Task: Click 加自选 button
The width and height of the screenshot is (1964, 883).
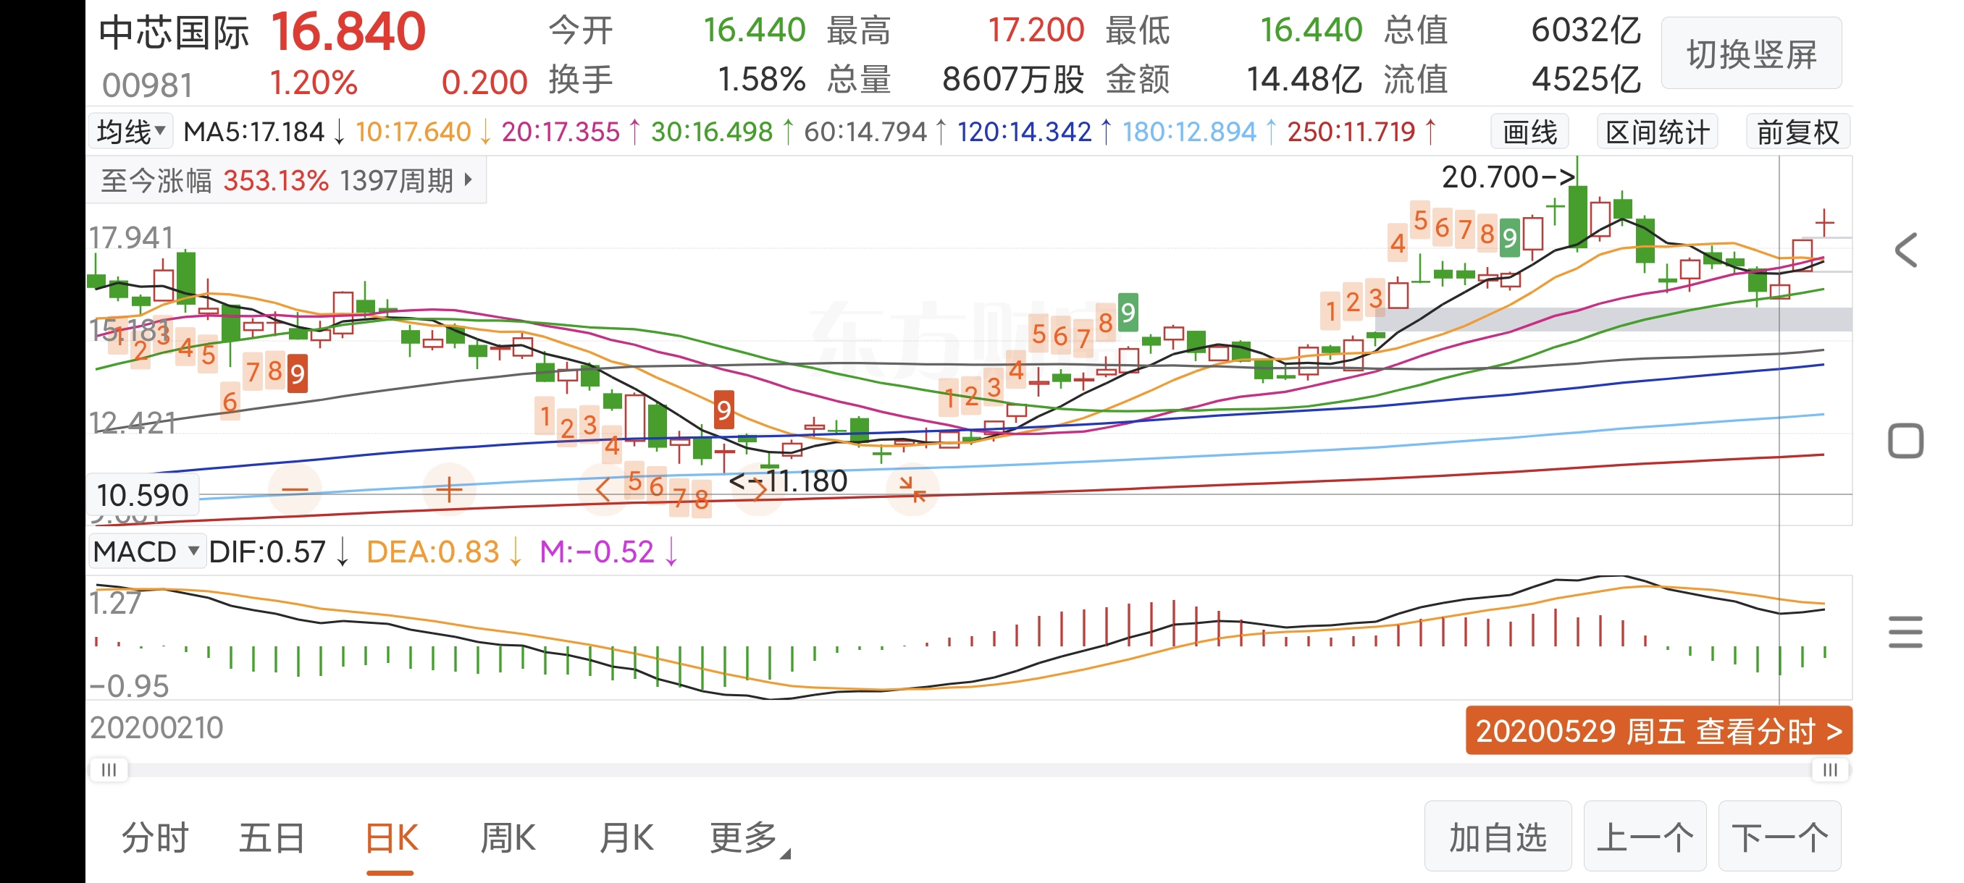Action: pyautogui.click(x=1498, y=837)
